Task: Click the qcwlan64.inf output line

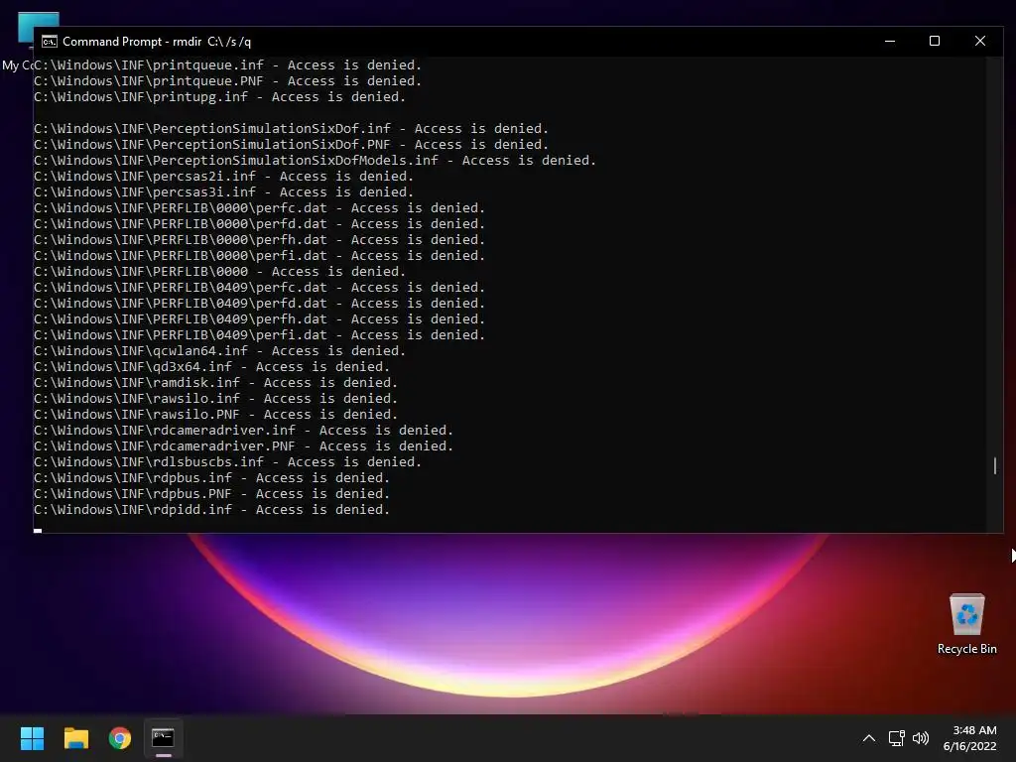Action: pyautogui.click(x=219, y=350)
